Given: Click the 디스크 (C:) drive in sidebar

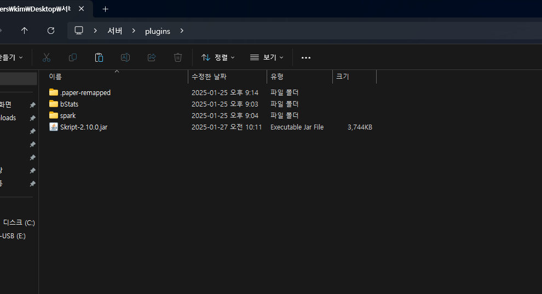Looking at the screenshot, I should tap(19, 223).
